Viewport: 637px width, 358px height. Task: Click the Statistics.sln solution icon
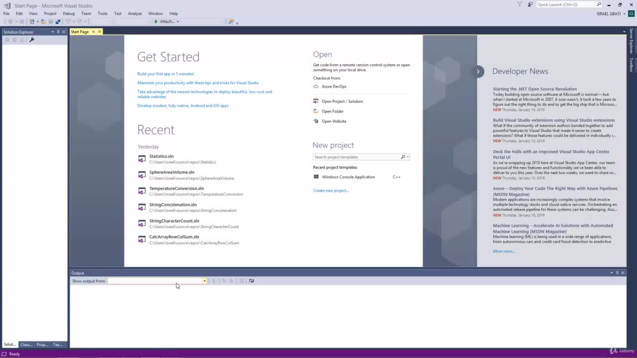pyautogui.click(x=142, y=159)
